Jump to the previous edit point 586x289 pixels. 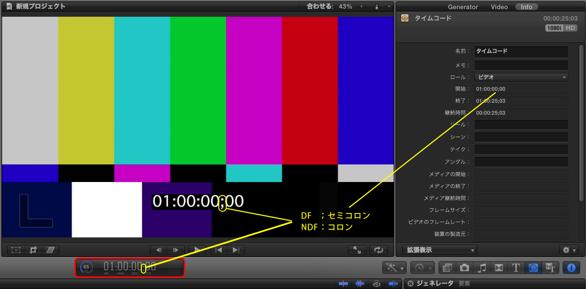click(219, 250)
